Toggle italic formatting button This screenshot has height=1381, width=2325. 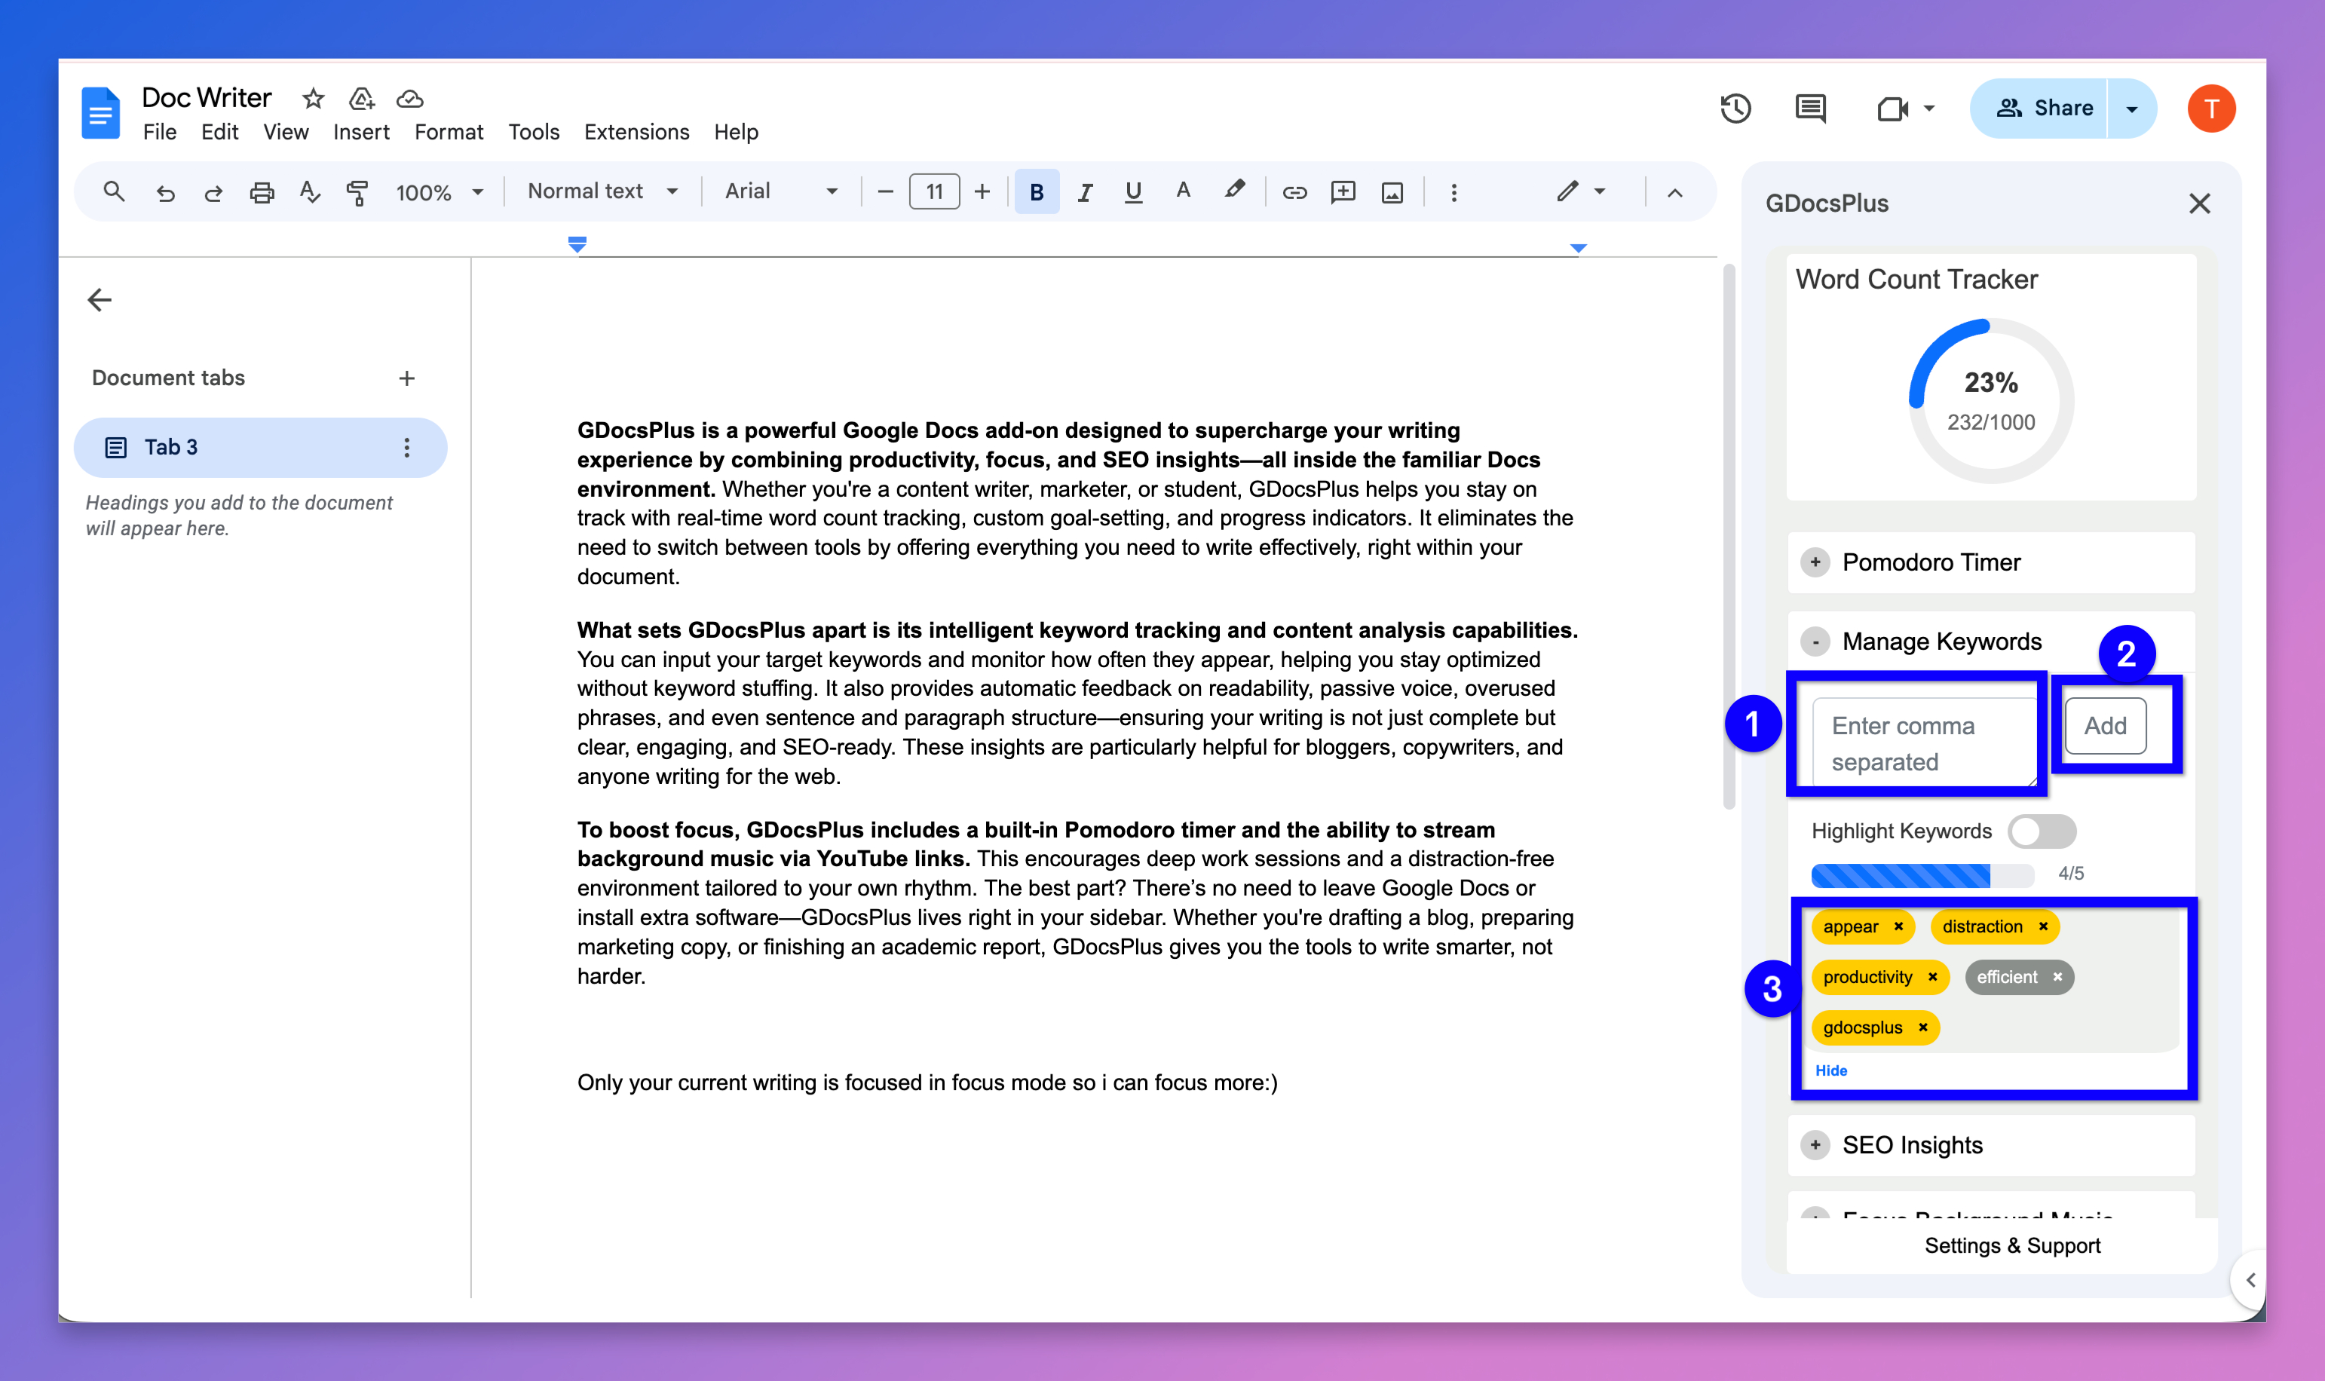(x=1085, y=193)
